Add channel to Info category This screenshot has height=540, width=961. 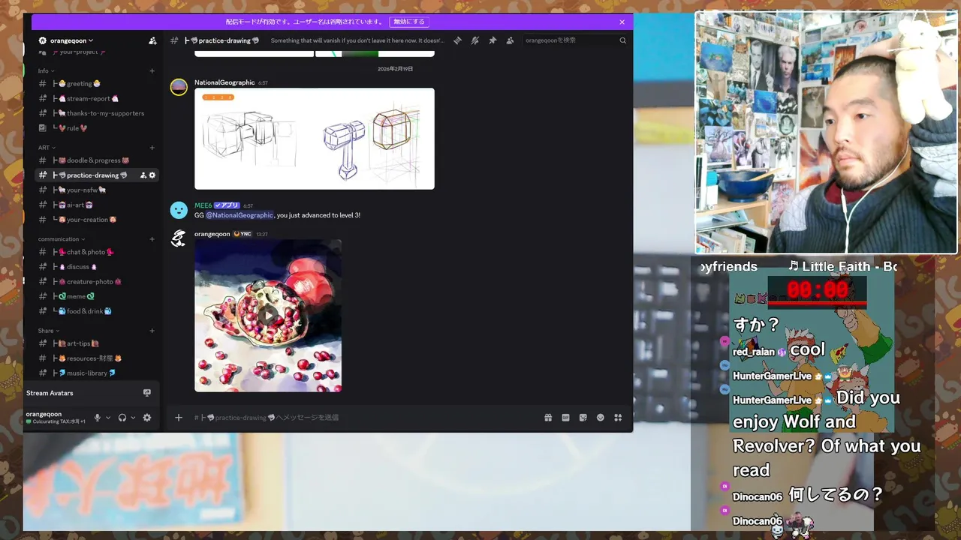pyautogui.click(x=152, y=71)
